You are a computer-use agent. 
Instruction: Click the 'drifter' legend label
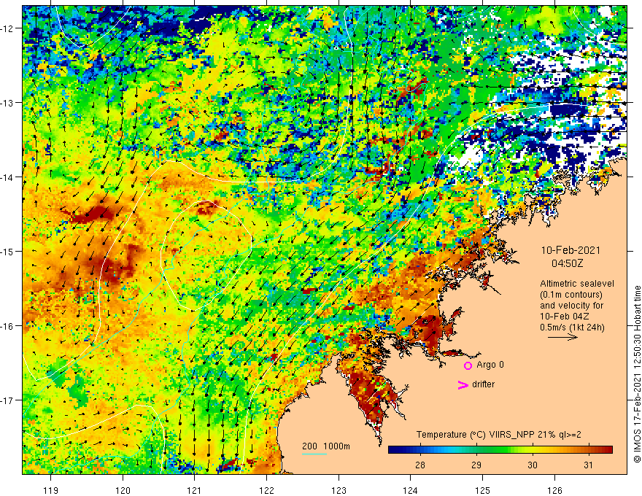click(483, 384)
